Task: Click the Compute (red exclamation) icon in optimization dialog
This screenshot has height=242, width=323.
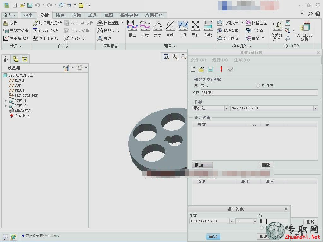Action: click(x=221, y=69)
